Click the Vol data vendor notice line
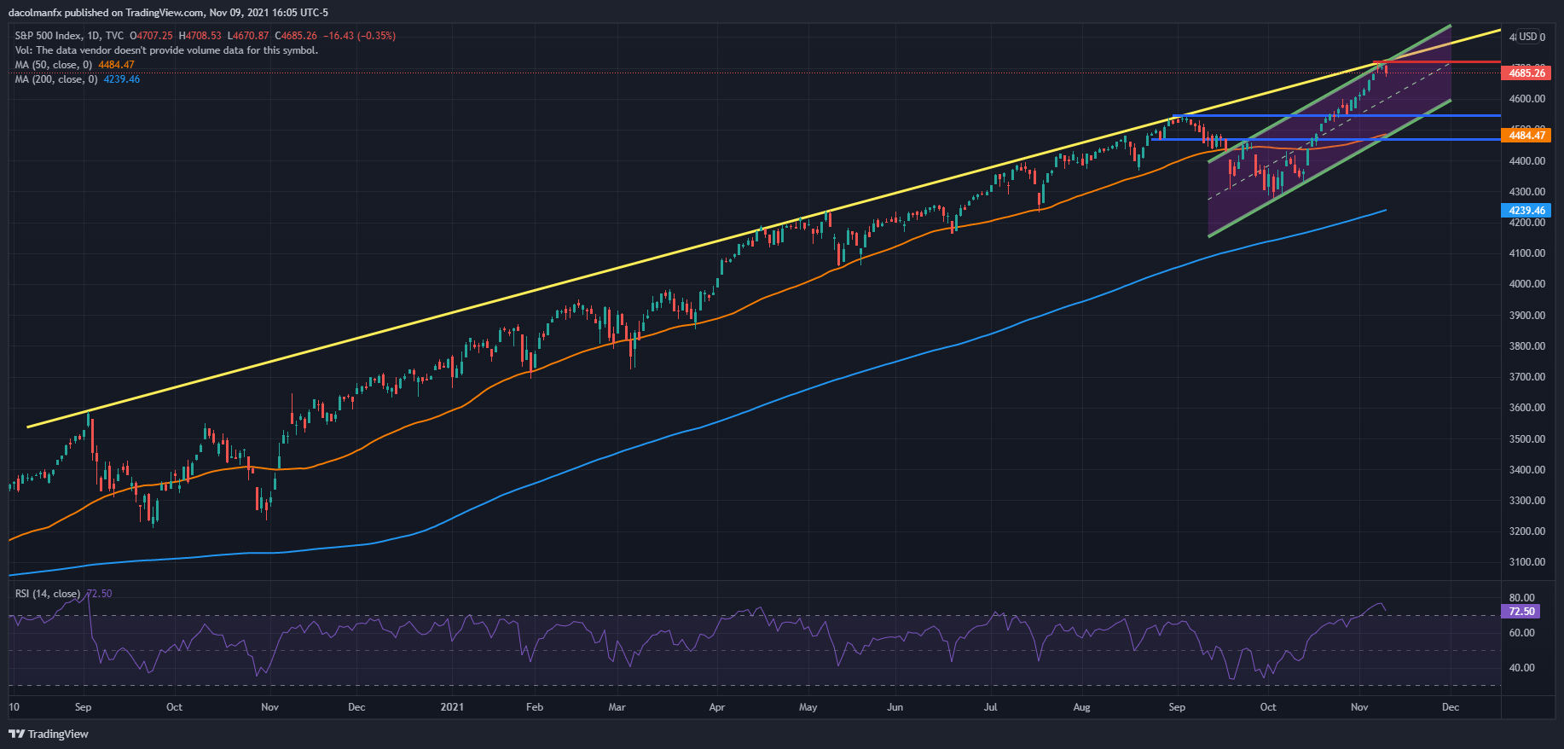Image resolution: width=1564 pixels, height=749 pixels. click(166, 50)
